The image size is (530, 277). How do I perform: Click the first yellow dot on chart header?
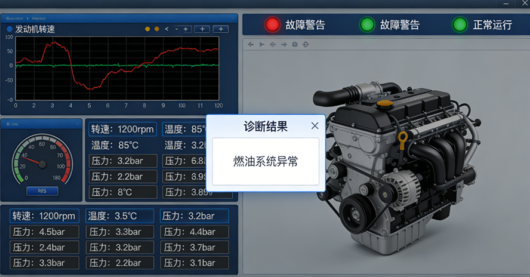coord(147,29)
